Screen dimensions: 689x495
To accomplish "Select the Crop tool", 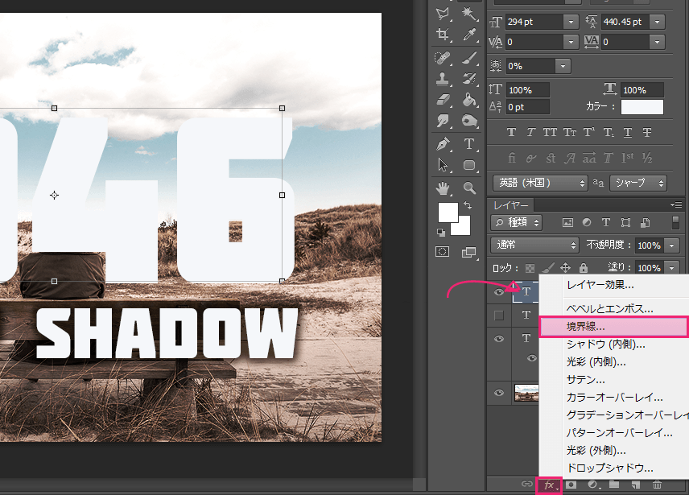I will (x=444, y=31).
